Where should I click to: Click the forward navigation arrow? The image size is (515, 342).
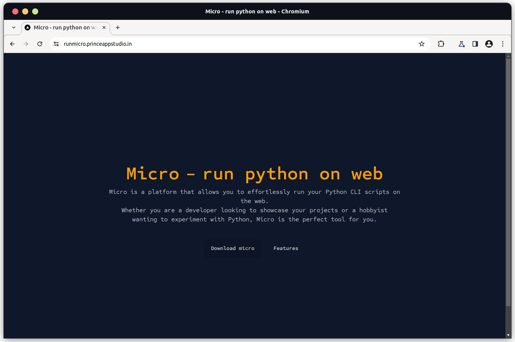pos(26,44)
